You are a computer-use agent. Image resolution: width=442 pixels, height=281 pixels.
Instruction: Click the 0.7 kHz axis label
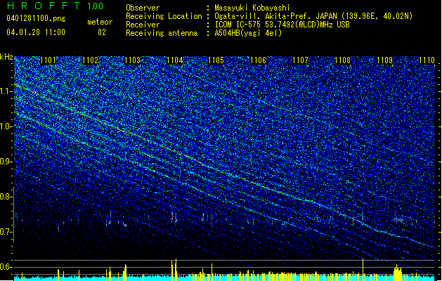(6, 232)
